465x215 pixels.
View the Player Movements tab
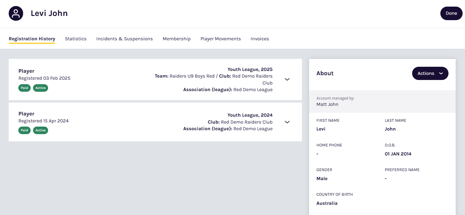pos(220,39)
